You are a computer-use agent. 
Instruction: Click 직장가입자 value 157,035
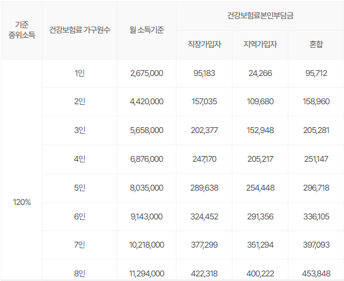pyautogui.click(x=204, y=102)
